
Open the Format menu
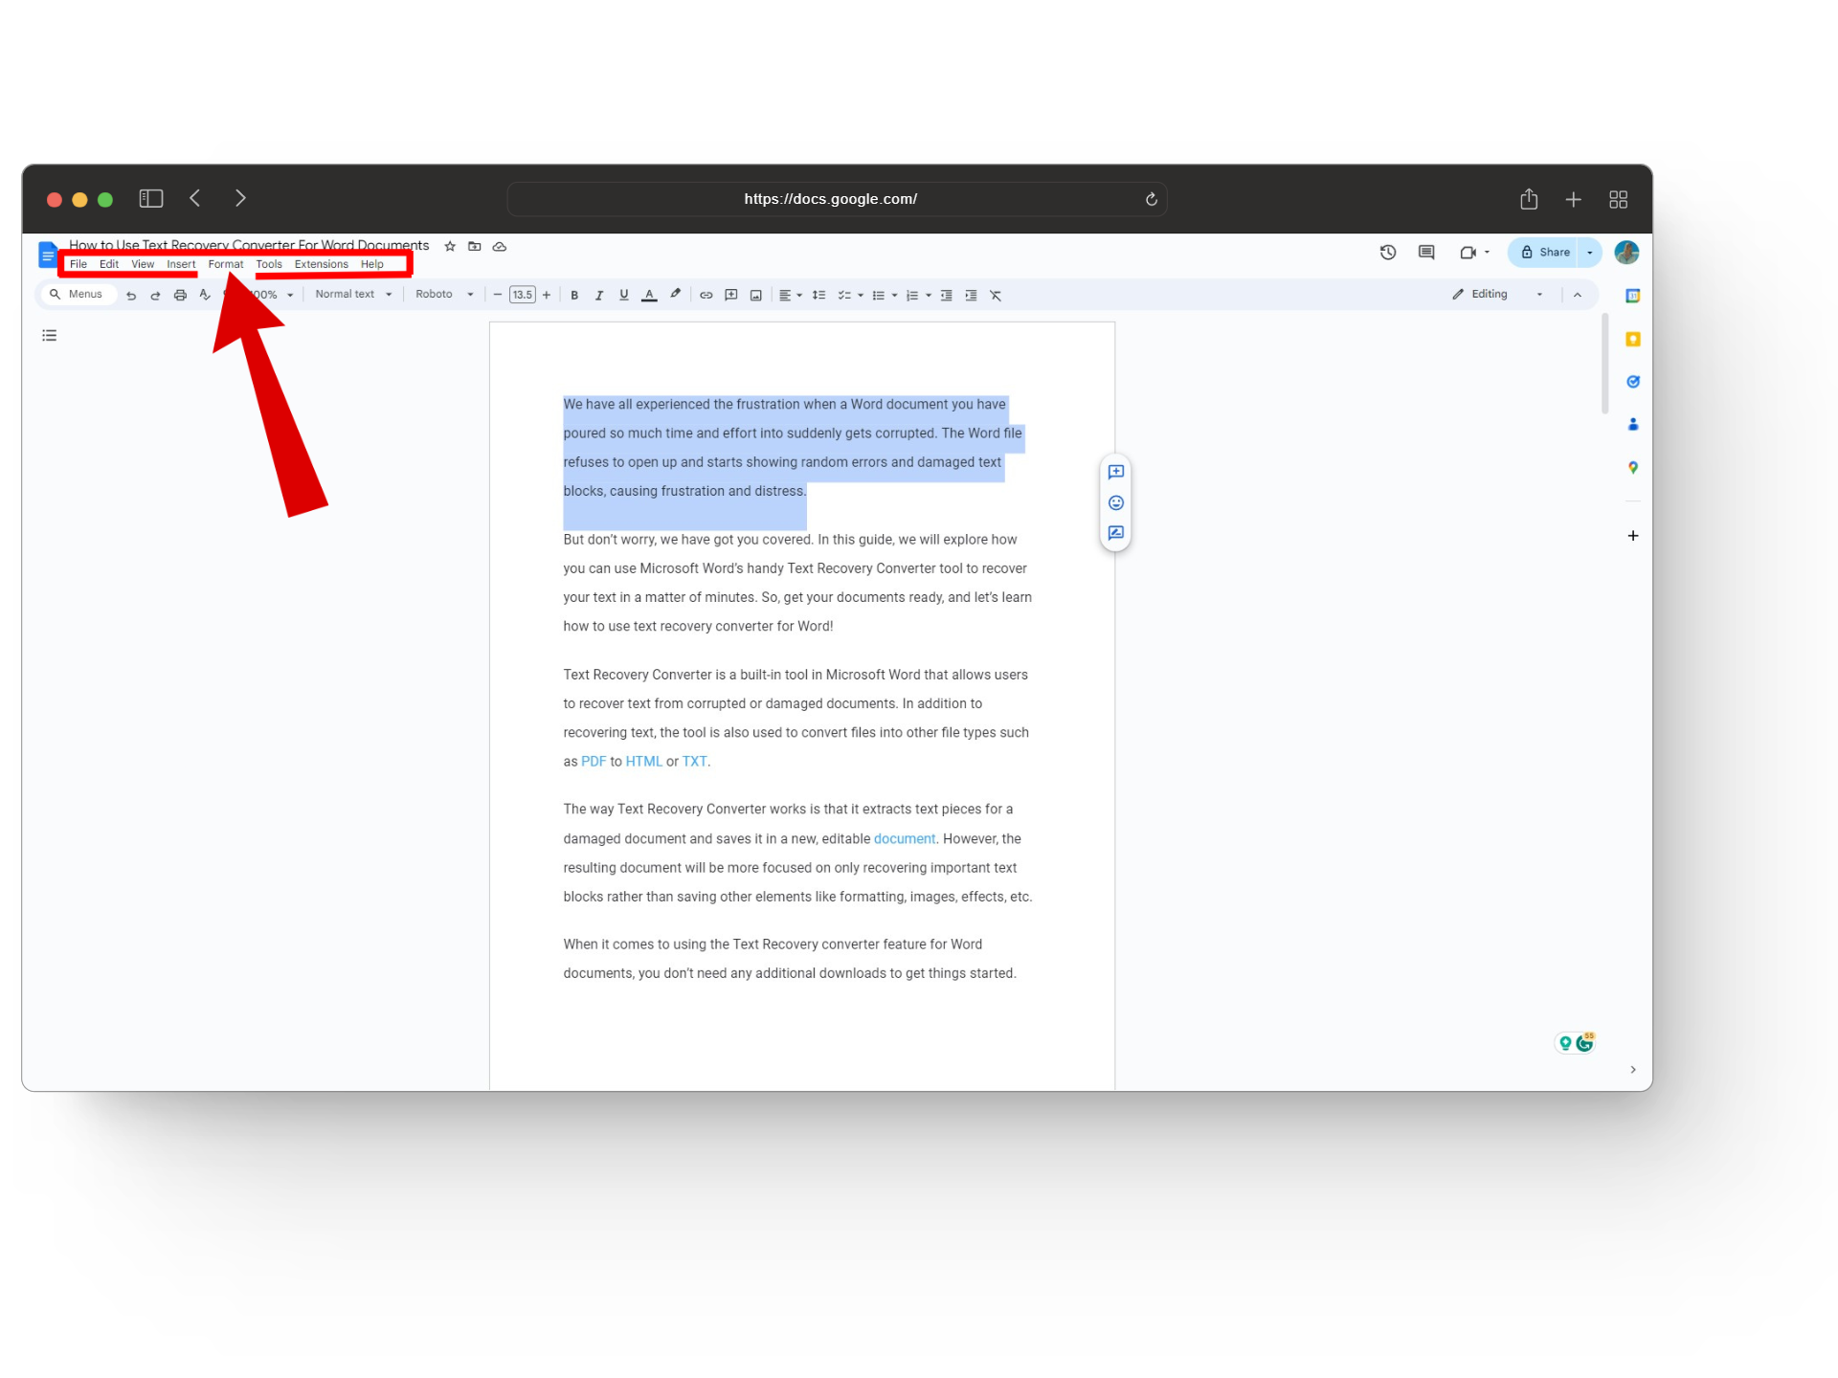[225, 264]
